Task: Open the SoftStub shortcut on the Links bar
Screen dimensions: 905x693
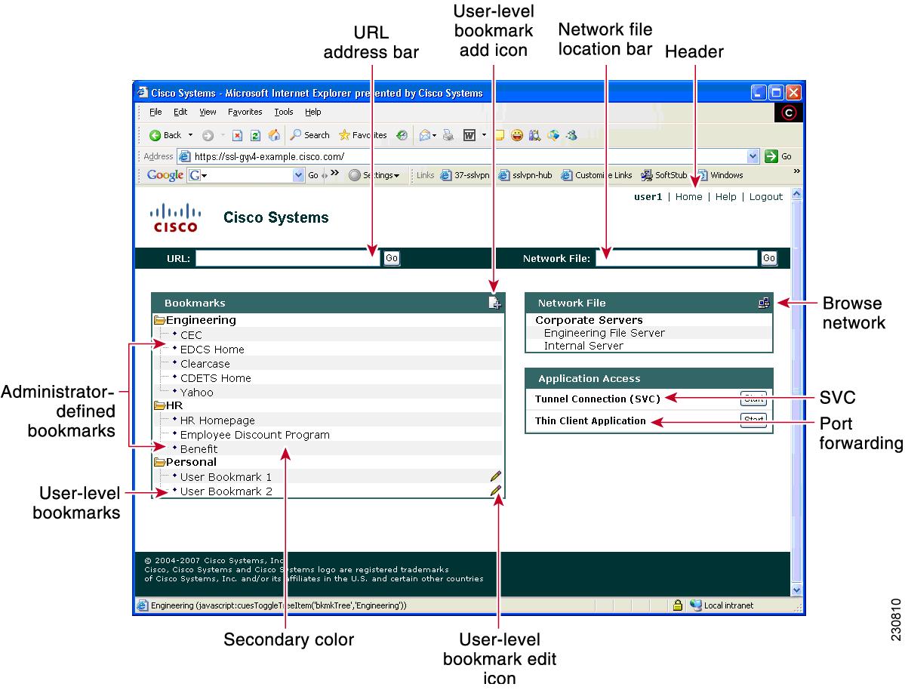Action: point(664,175)
